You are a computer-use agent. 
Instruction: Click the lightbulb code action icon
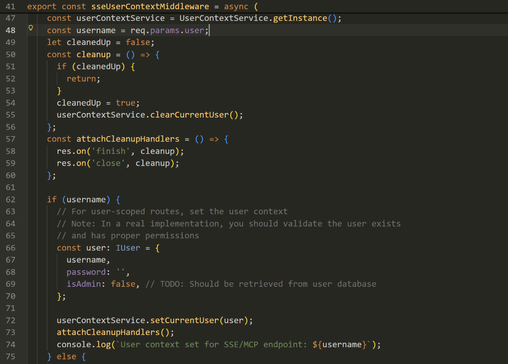pyautogui.click(x=31, y=28)
